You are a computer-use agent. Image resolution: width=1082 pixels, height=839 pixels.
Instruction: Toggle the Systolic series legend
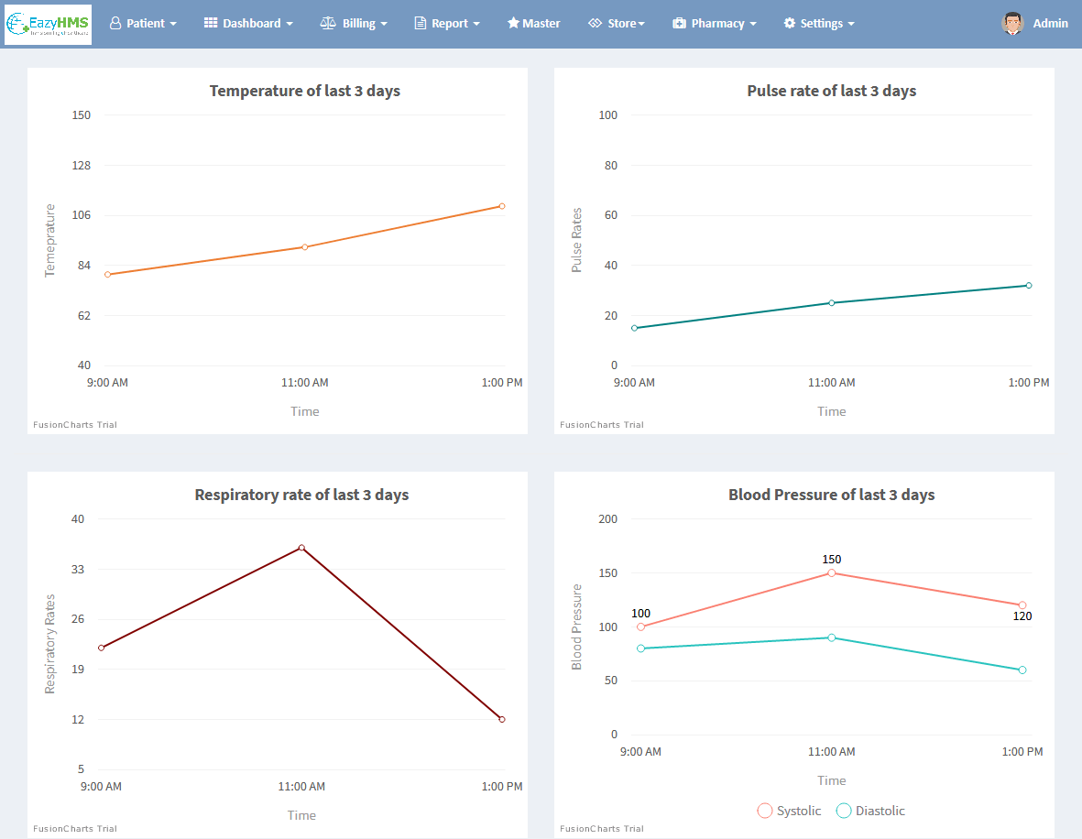[x=789, y=811]
